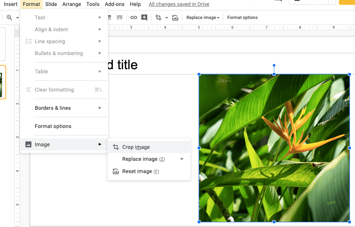355x227 pixels.
Task: Click the reset icon beside Reset image
Action: tap(116, 171)
